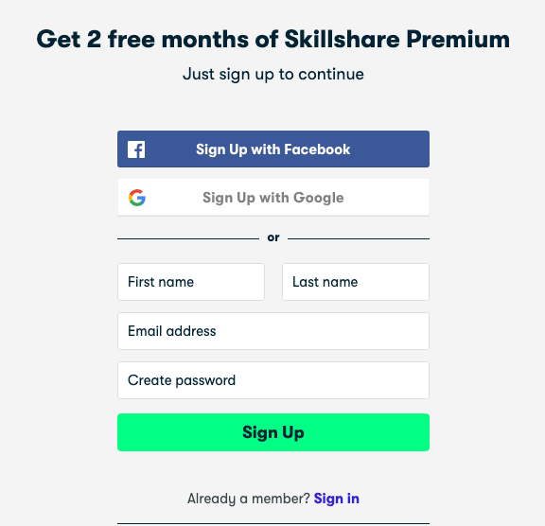Click the 'Just sign up to continue' subtitle
This screenshot has width=545, height=526.
pos(273,74)
